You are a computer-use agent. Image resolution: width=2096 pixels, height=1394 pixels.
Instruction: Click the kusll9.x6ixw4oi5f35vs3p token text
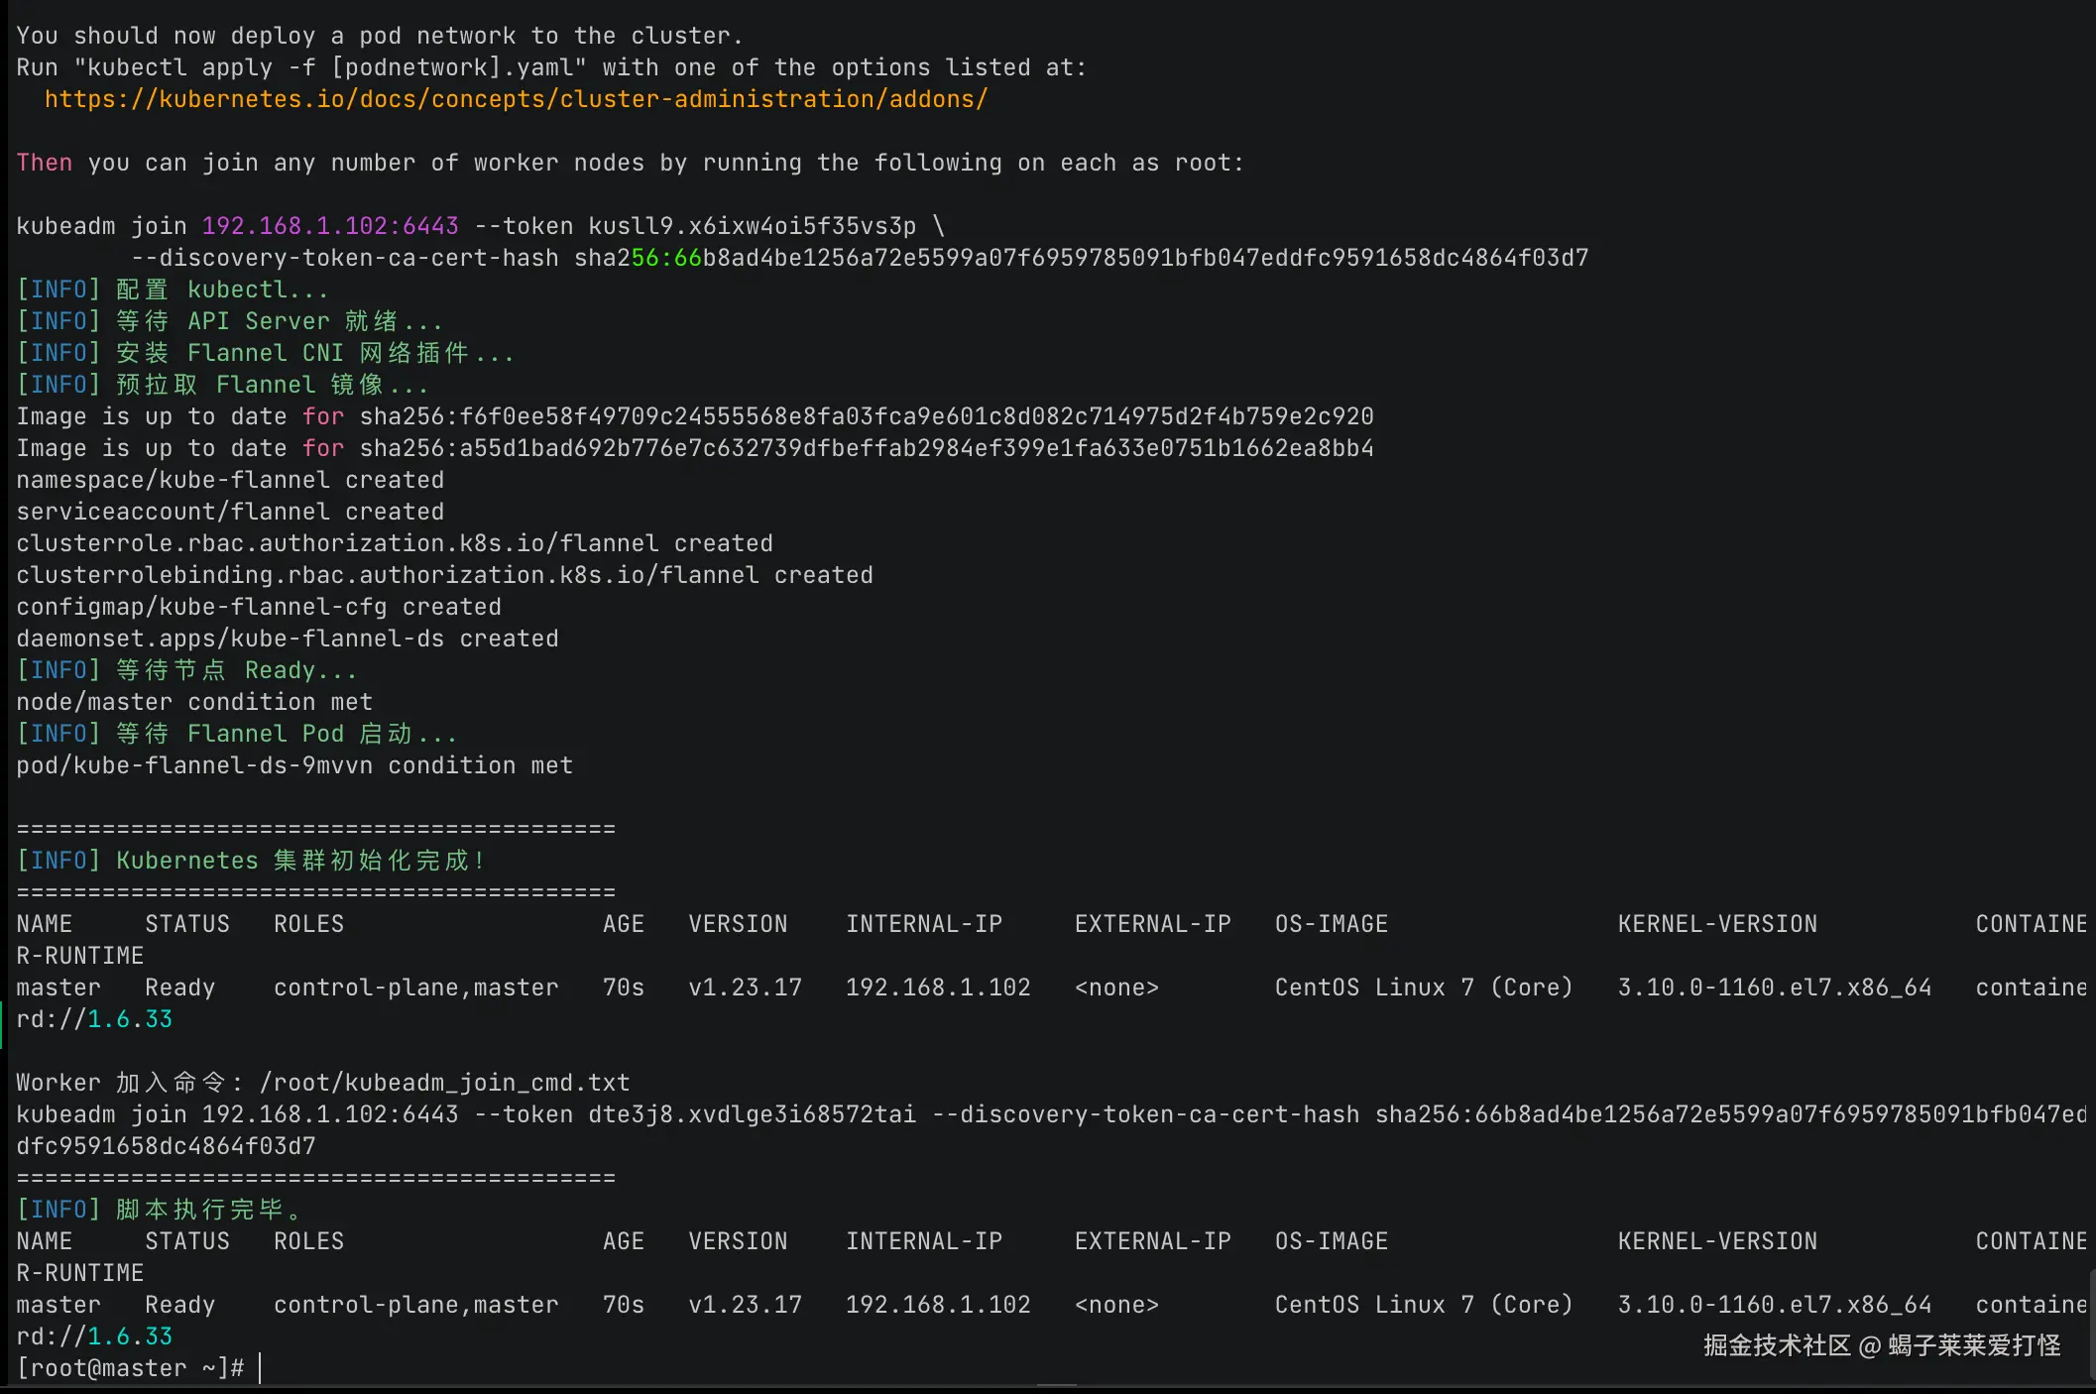[x=752, y=226]
